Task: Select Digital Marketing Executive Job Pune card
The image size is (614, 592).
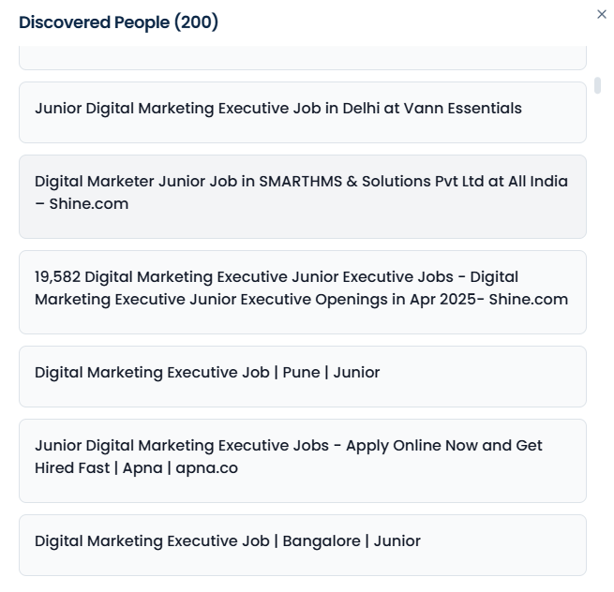Action: [302, 377]
